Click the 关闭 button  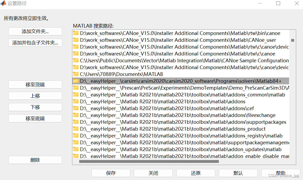tap(153, 173)
